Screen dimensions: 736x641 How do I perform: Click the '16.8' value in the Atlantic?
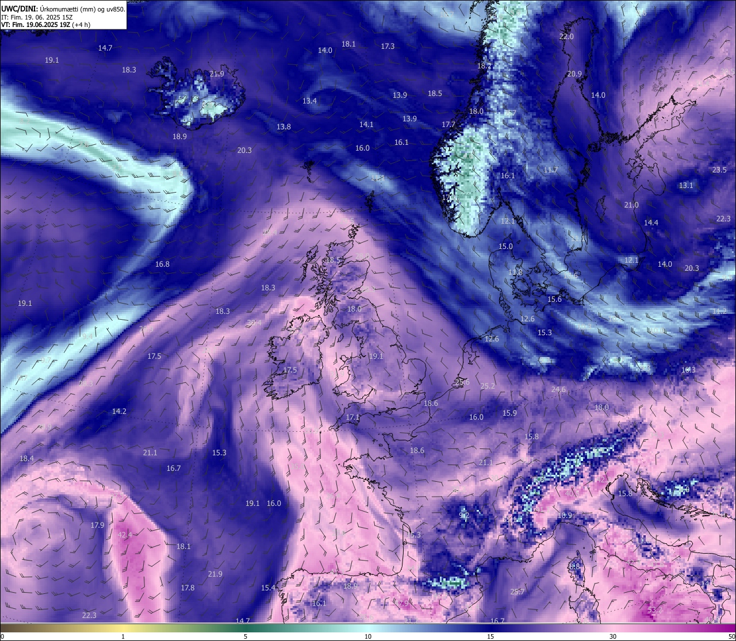click(x=162, y=264)
